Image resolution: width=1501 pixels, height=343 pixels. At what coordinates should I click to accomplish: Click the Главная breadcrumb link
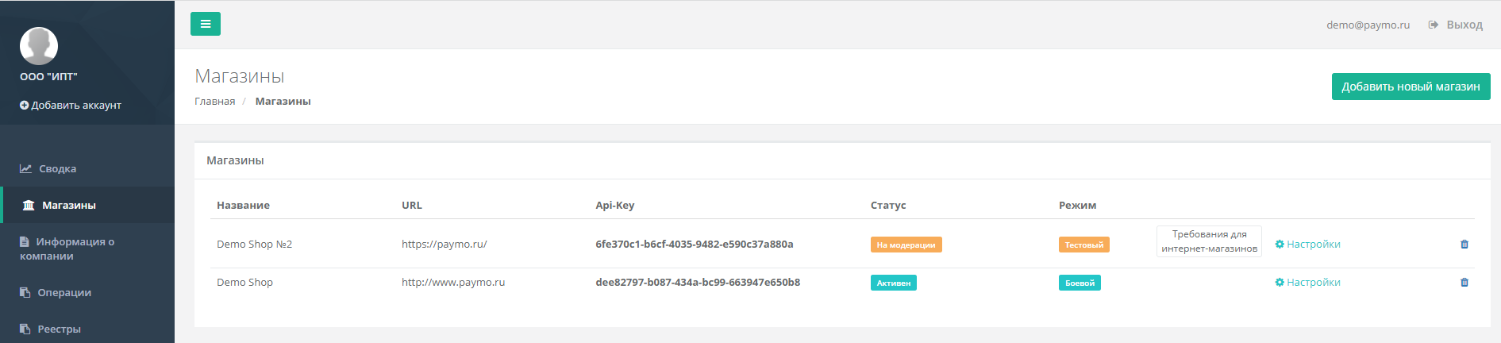pos(215,101)
